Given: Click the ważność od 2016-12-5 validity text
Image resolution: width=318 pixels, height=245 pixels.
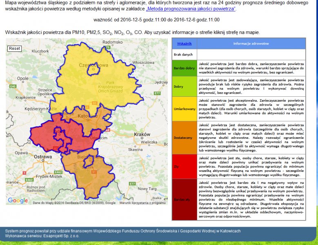Looking at the screenshot, I should 156,20.
